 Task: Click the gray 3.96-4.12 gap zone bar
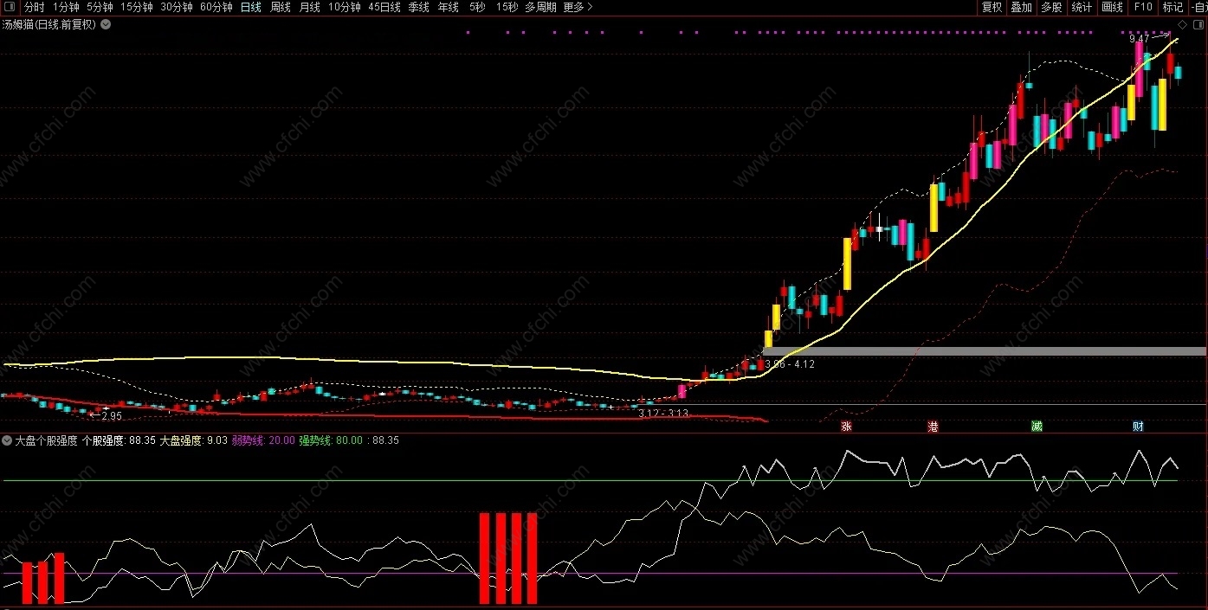pyautogui.click(x=985, y=351)
